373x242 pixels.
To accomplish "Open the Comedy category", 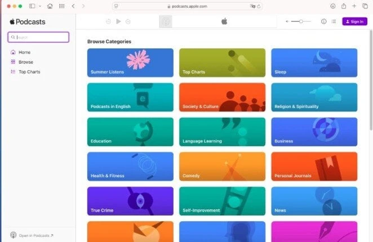I will 222,167.
